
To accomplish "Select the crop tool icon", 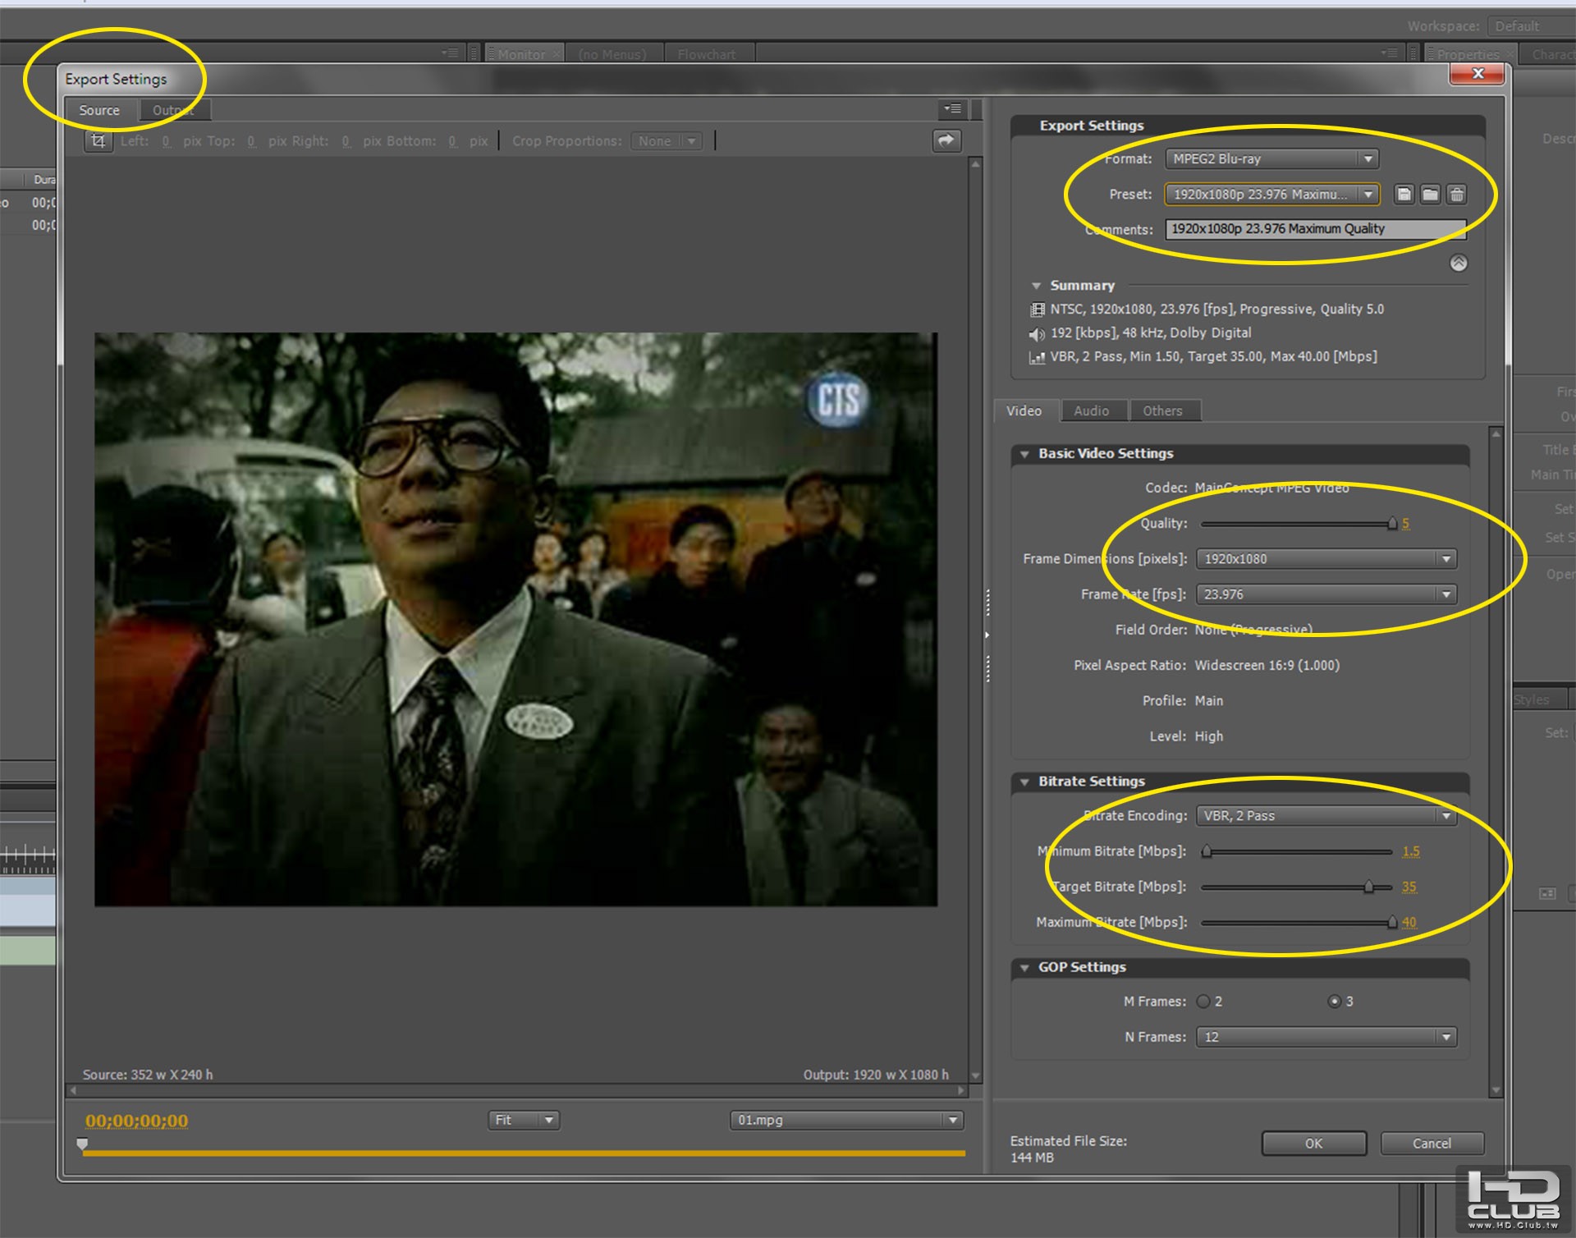I will click(x=98, y=141).
